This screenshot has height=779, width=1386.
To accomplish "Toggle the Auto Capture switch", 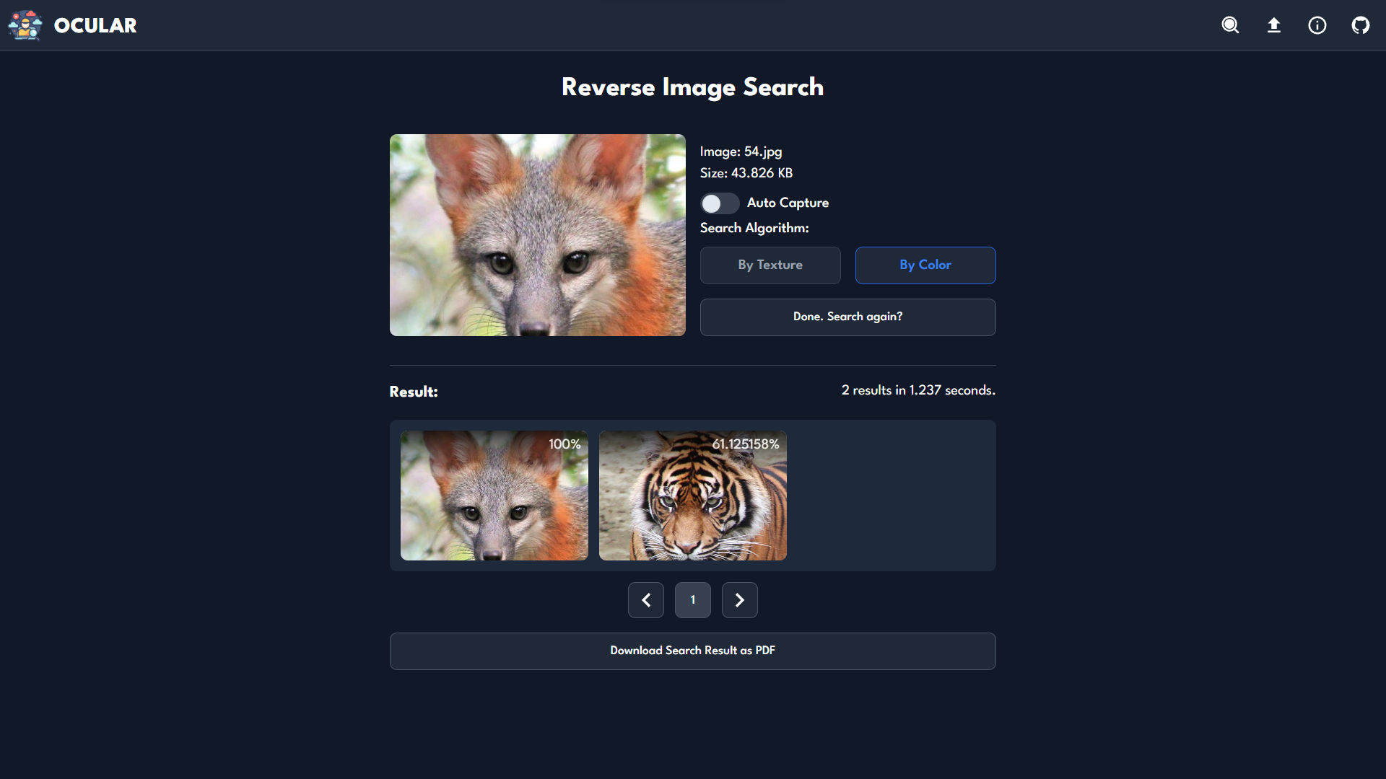I will [719, 203].
